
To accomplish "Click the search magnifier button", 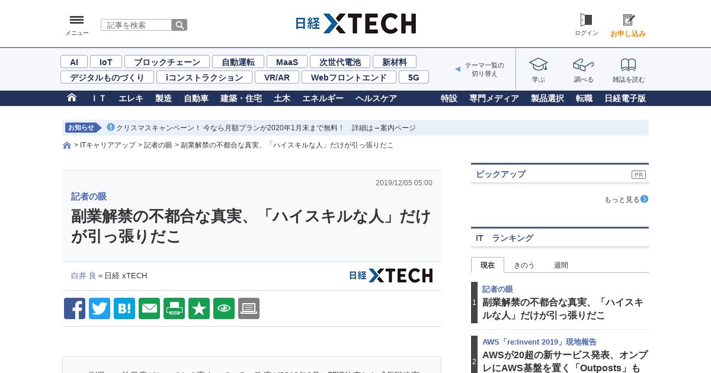I will pos(180,25).
